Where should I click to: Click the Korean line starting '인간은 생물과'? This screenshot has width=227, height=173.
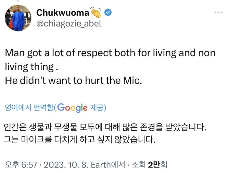[105, 129]
